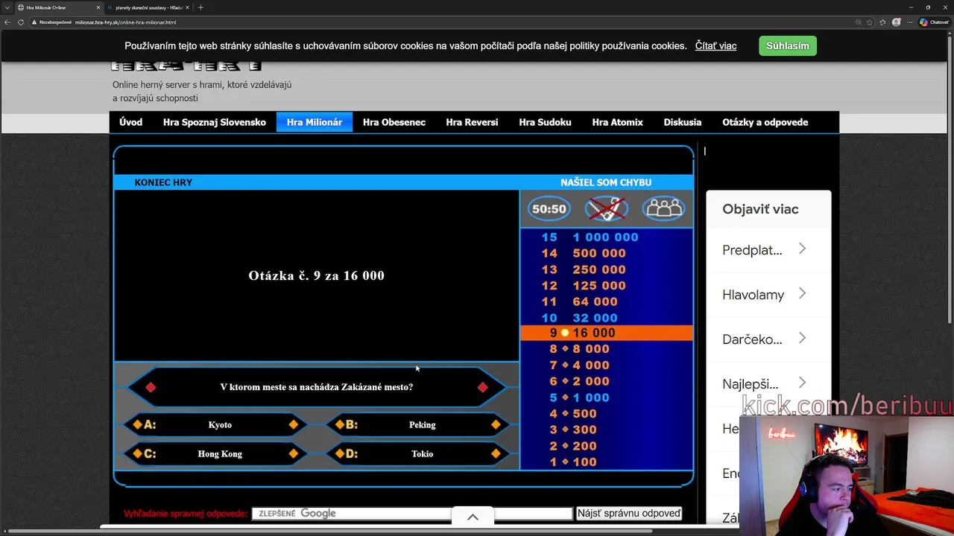Open the zoom indicator in address bar
This screenshot has height=536, width=954.
coord(859,22)
